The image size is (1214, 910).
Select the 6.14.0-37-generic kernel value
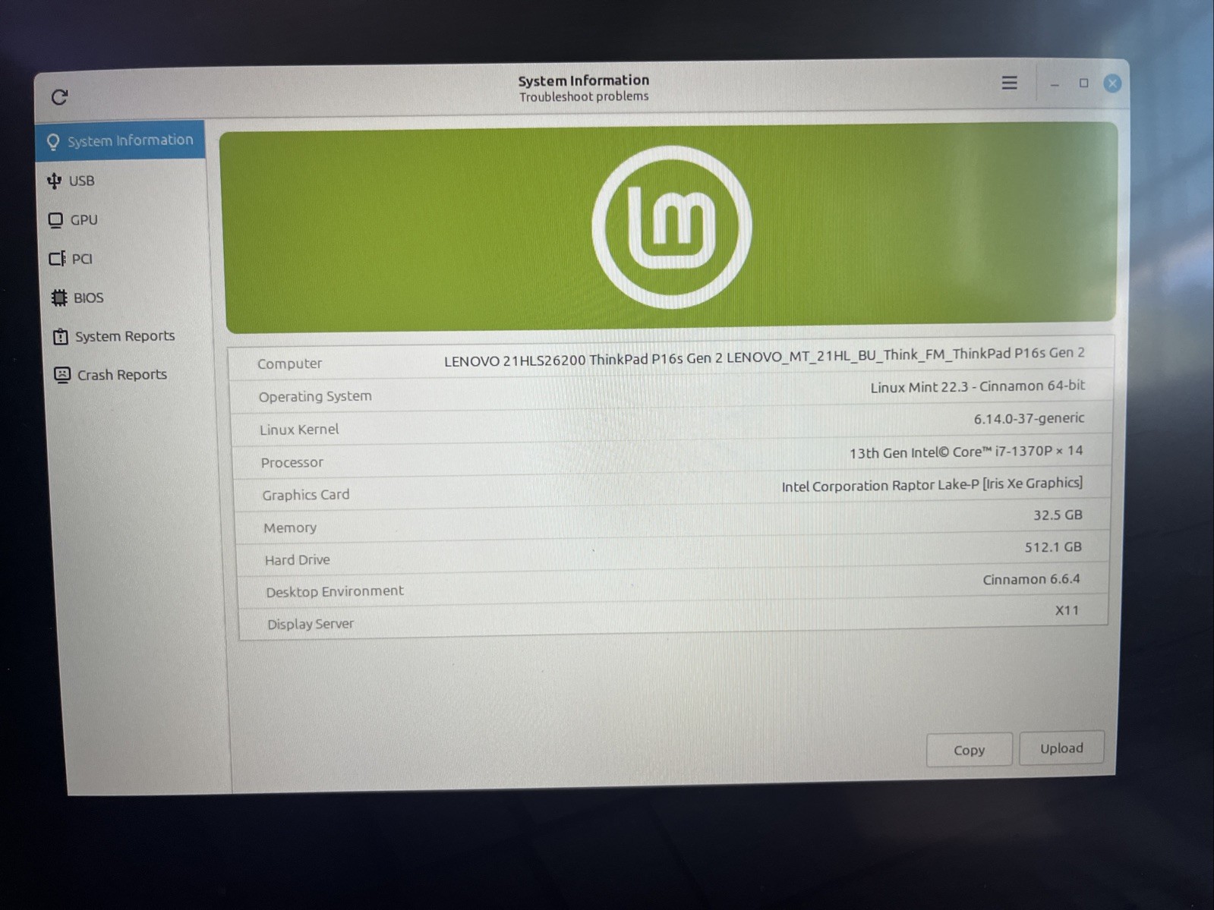pyautogui.click(x=1030, y=418)
